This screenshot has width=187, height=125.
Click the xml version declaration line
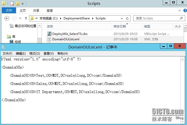click(x=41, y=59)
